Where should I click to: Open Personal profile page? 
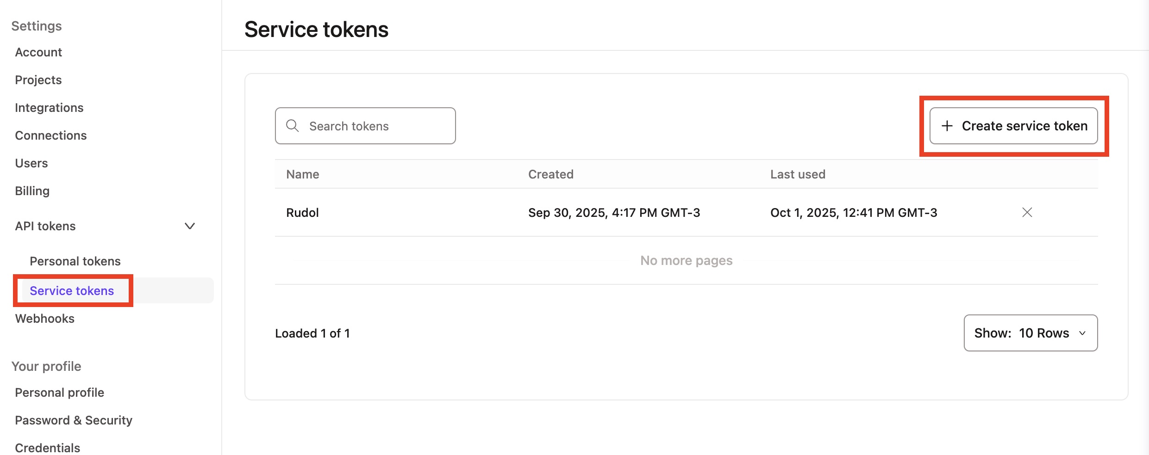coord(60,393)
